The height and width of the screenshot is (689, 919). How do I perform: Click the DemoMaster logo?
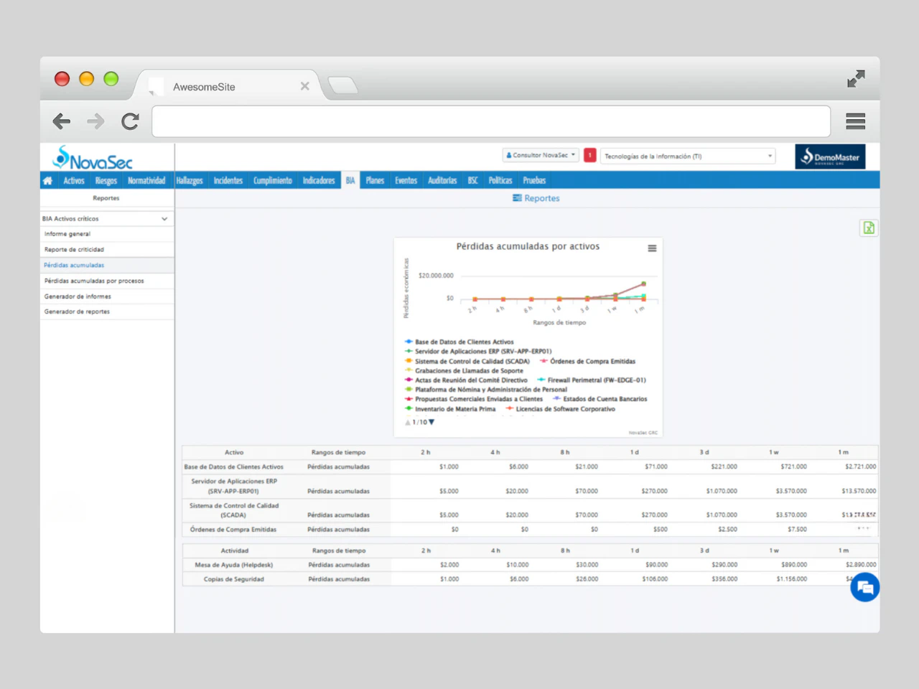coord(830,156)
